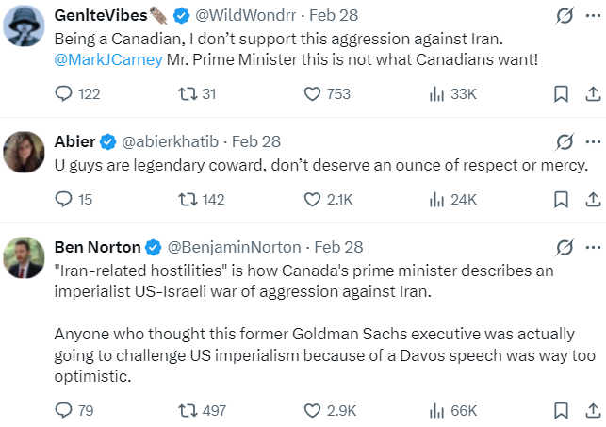Reply to GenlteVibes' tweet

click(64, 93)
